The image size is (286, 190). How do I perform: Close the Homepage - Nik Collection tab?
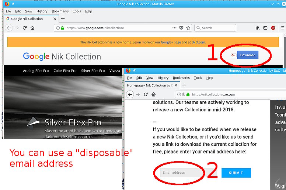176,85
